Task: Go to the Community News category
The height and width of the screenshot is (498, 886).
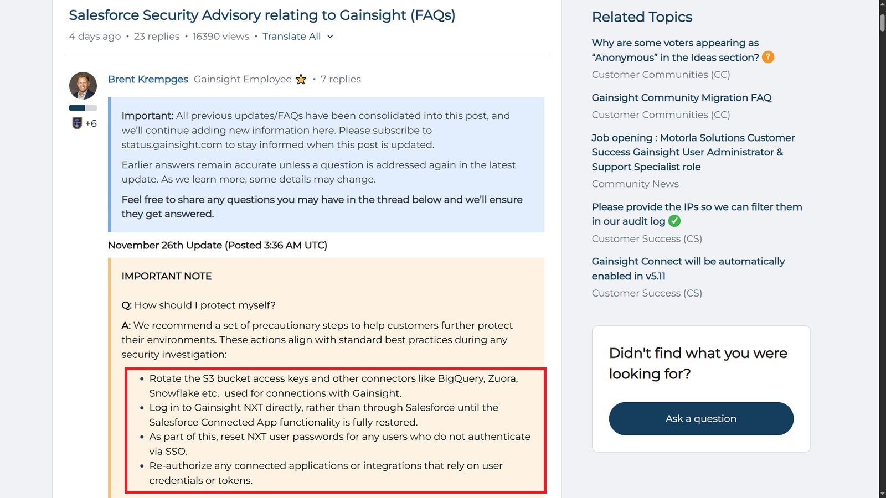Action: coord(635,184)
